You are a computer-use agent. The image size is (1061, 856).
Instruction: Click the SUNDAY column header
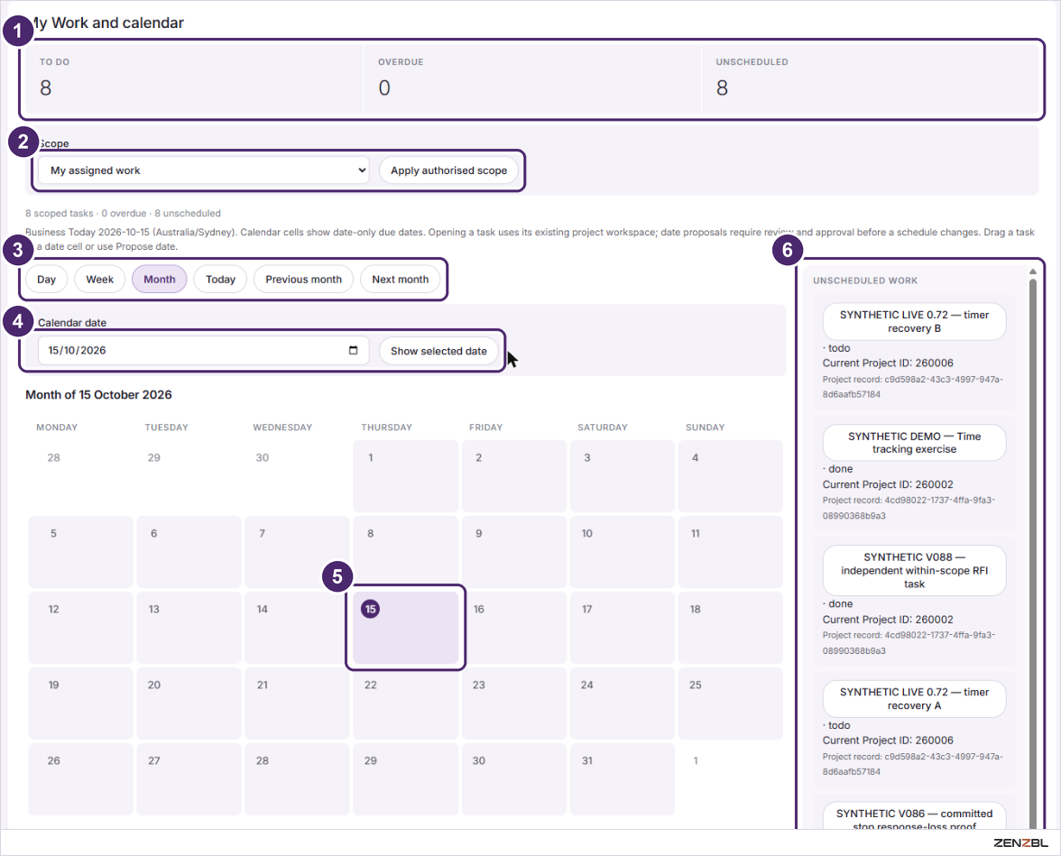(x=706, y=427)
